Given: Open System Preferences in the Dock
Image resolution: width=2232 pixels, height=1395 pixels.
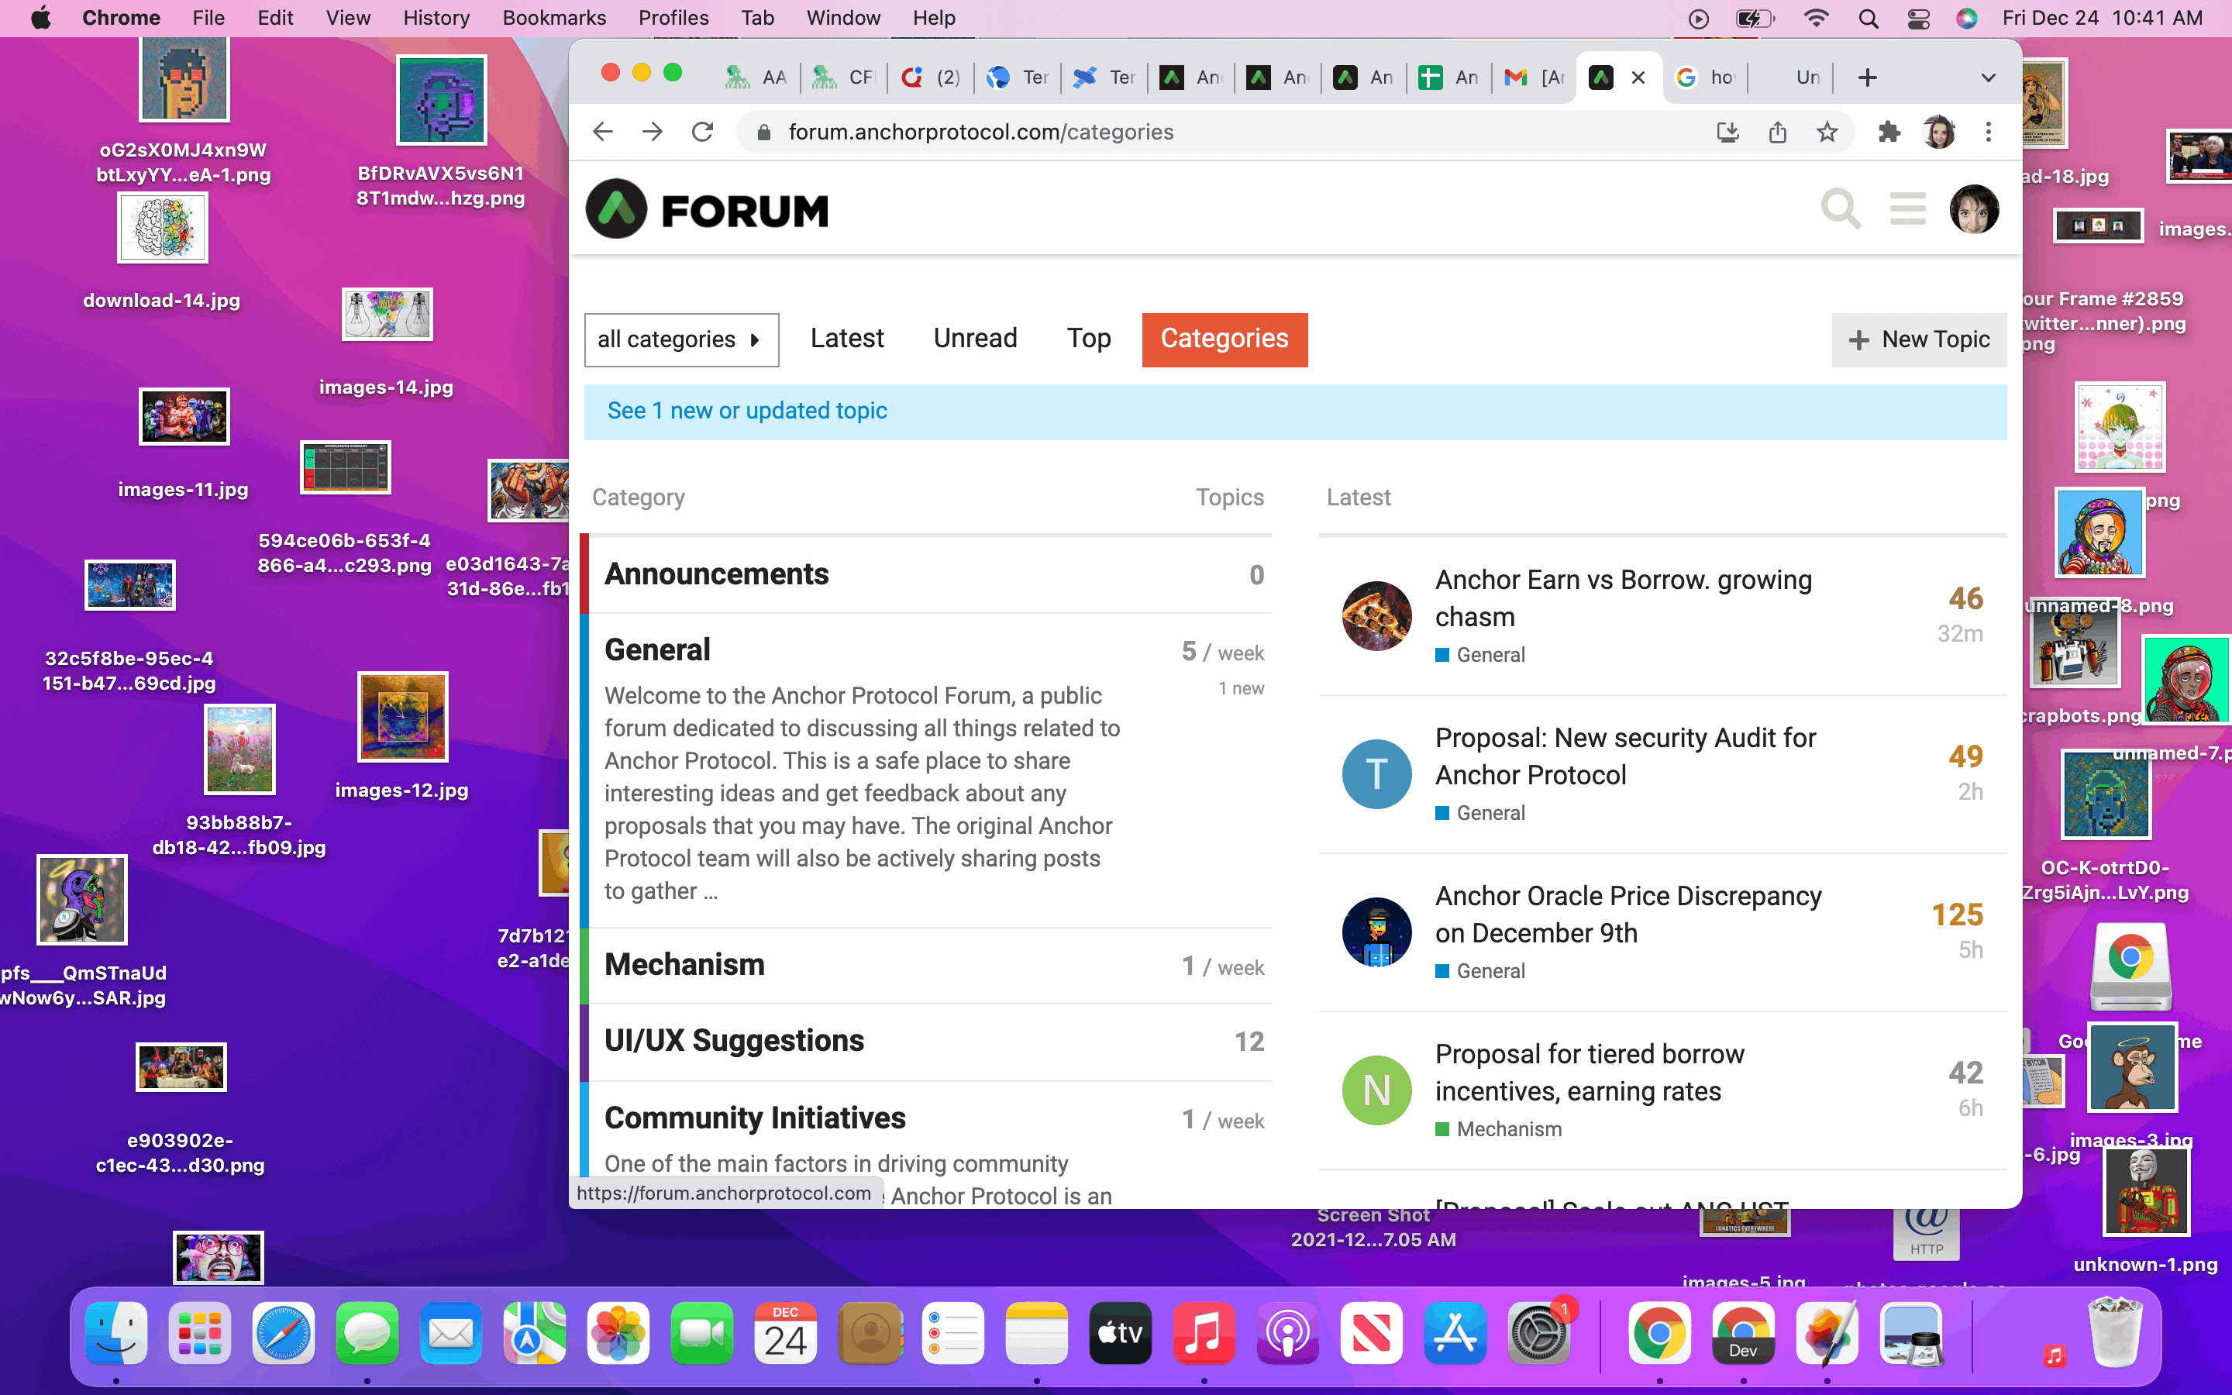Looking at the screenshot, I should click(x=1538, y=1332).
